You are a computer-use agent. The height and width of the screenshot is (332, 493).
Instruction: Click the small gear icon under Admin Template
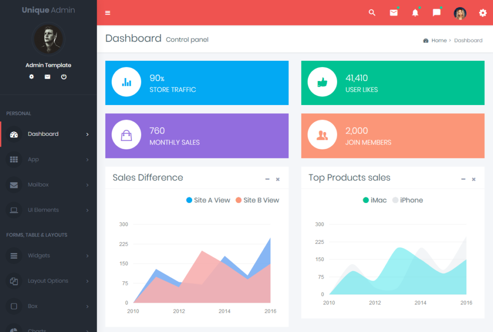pos(32,77)
